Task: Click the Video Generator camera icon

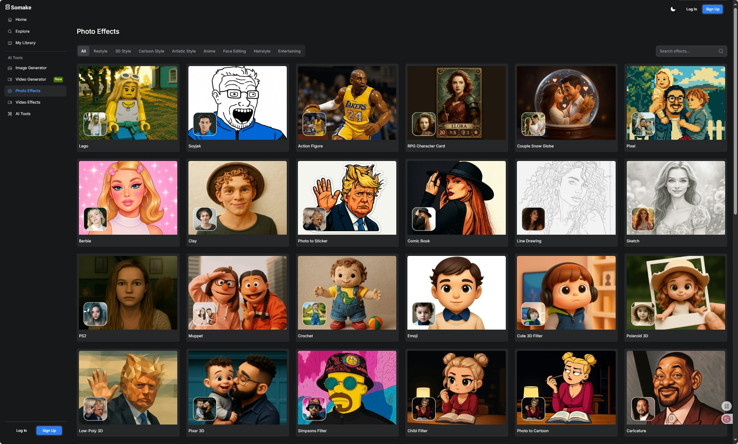Action: (10, 80)
